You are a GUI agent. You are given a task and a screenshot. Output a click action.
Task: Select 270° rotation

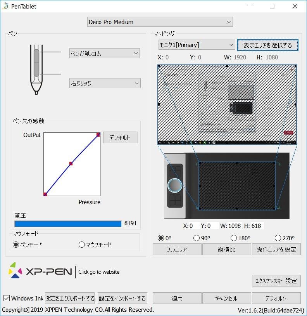click(285, 238)
